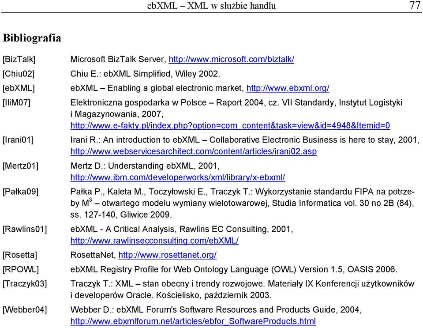
Task: Click the [ebXML] reference label
Action: pyautogui.click(x=19, y=88)
